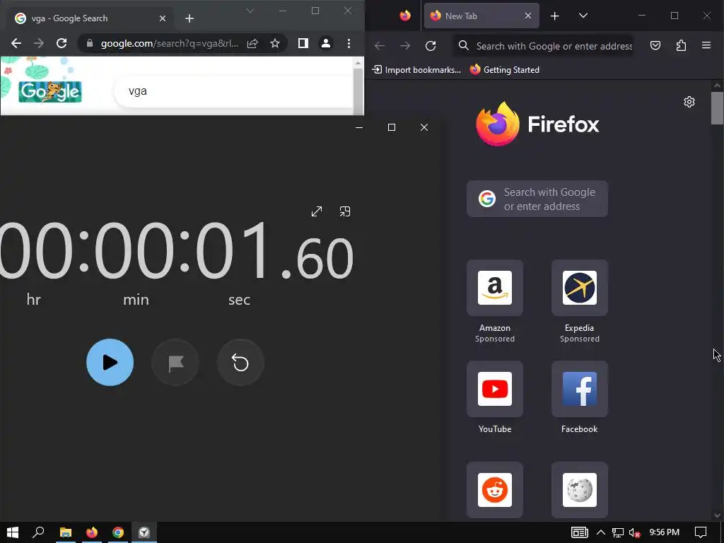724x543 pixels.
Task: Share this page from the Chrome address bar
Action: coord(252,43)
